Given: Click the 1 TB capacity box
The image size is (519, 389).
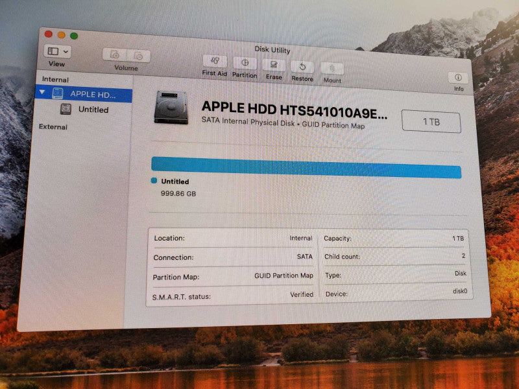Looking at the screenshot, I should coord(431,122).
